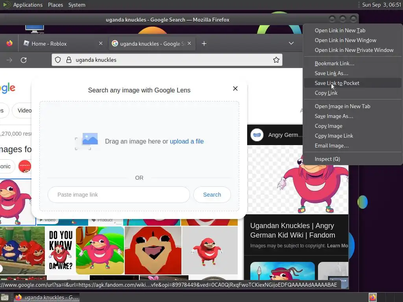Select Bookmark Link from context menu

point(353,63)
